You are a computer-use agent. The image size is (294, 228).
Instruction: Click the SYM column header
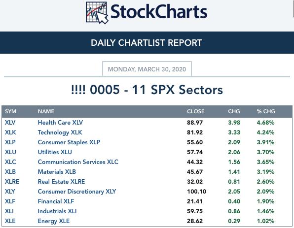click(10, 111)
